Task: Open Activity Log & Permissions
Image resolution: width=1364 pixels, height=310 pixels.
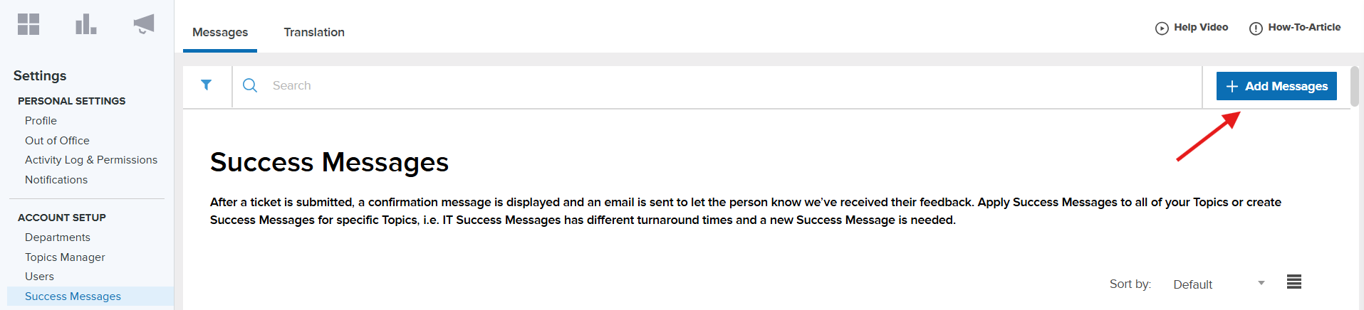Action: click(91, 160)
